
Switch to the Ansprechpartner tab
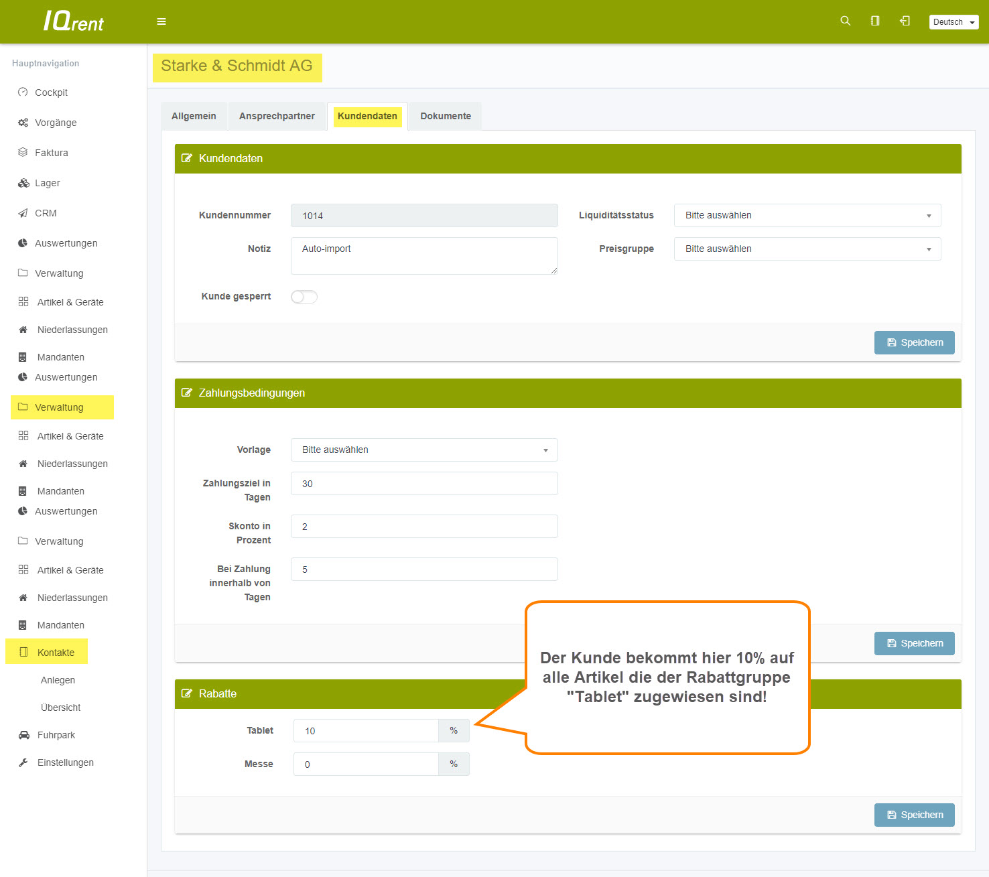tap(277, 116)
